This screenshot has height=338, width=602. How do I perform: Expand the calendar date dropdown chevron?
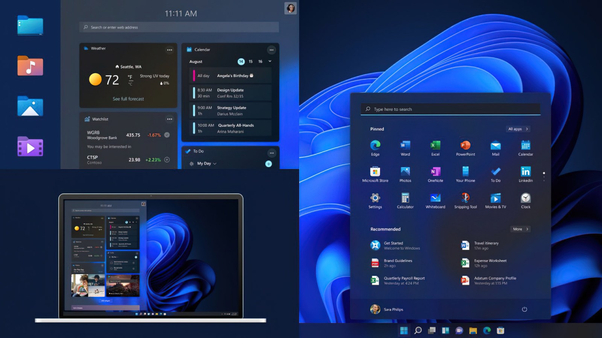point(270,61)
